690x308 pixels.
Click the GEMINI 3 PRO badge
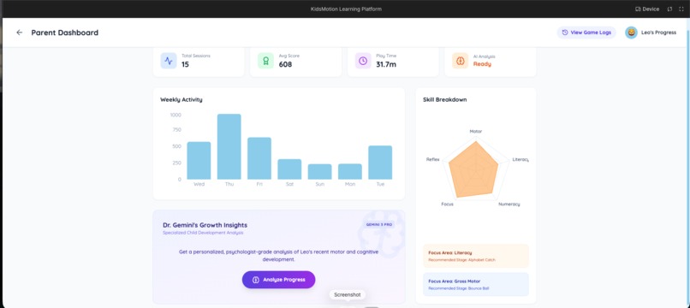[379, 224]
